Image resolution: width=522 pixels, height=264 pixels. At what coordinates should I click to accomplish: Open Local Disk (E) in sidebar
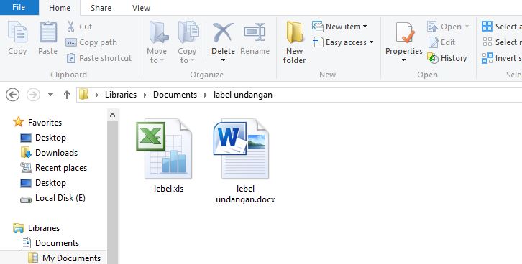point(60,198)
